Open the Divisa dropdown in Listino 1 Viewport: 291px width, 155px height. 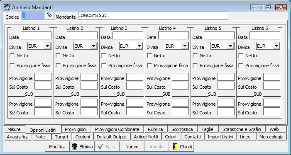[47, 46]
